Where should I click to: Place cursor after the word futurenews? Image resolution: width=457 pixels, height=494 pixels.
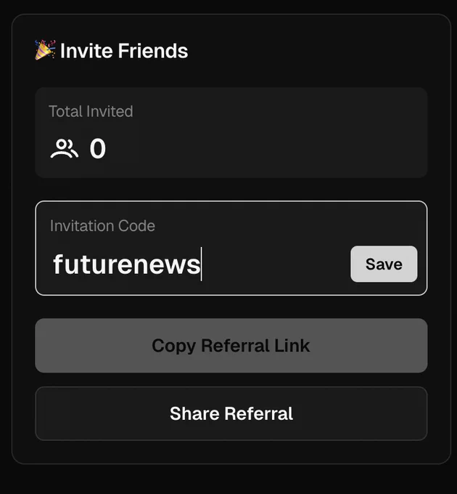pos(201,264)
